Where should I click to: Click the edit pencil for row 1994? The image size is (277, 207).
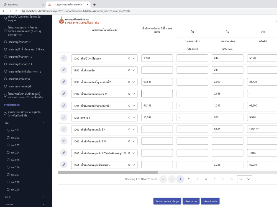64,105
